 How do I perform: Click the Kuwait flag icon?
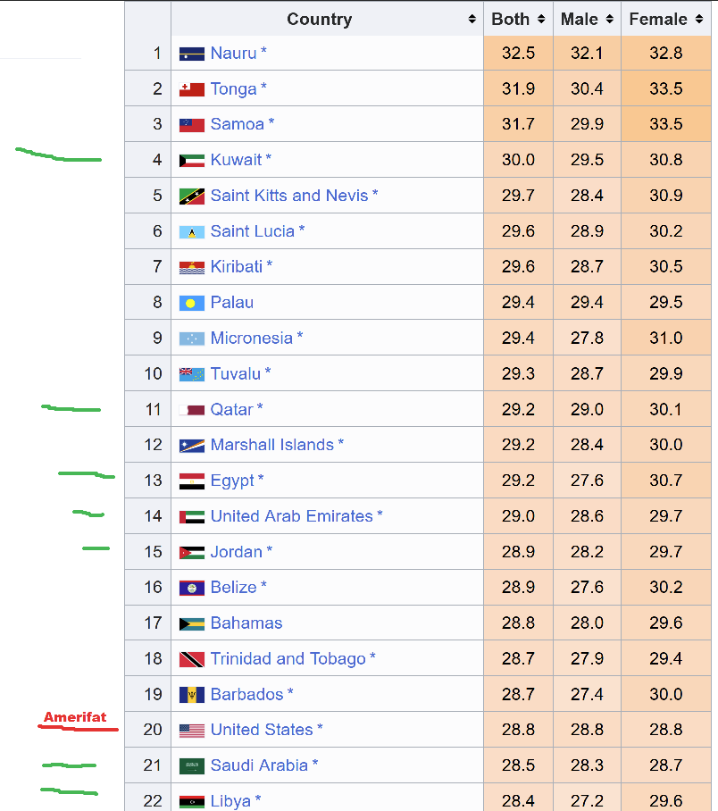tap(191, 161)
